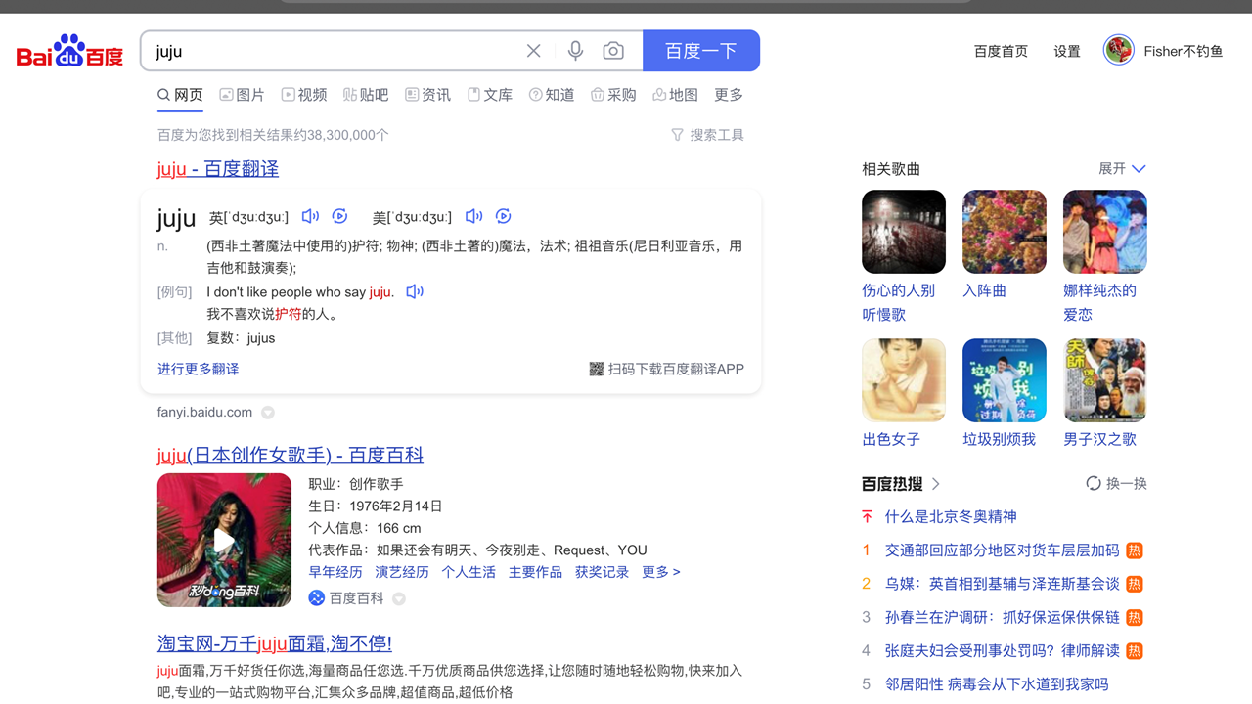Expand the 更多 tab menu
Image resolution: width=1252 pixels, height=704 pixels.
729,95
